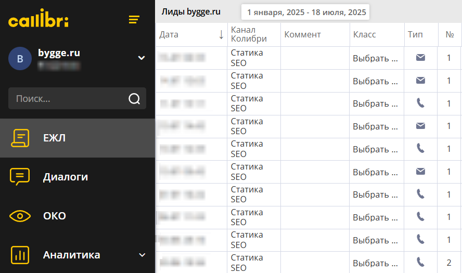
Task: Collapse sidebar with the hamburger menu icon
Action: (x=134, y=20)
